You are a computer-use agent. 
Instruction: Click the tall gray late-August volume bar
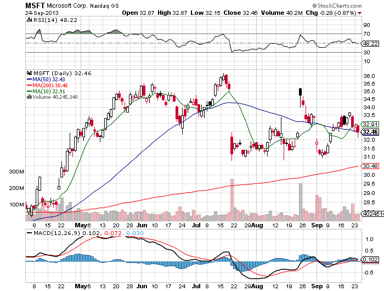301,202
